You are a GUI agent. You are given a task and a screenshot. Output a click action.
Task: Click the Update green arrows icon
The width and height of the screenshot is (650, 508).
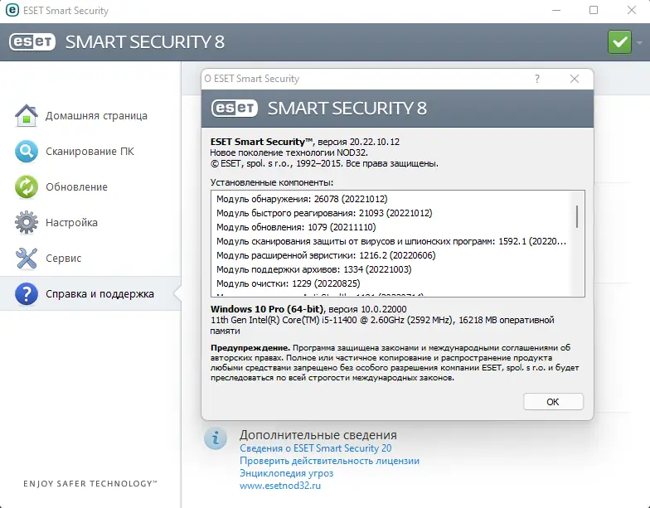(x=27, y=186)
